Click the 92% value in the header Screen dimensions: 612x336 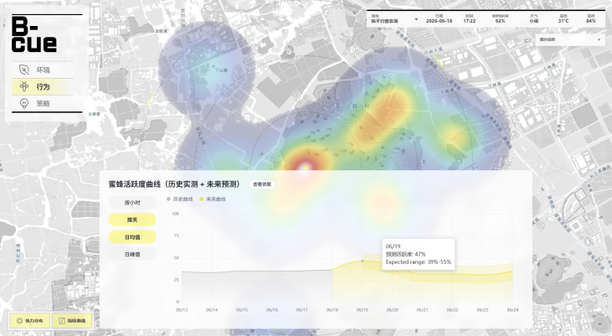point(500,21)
